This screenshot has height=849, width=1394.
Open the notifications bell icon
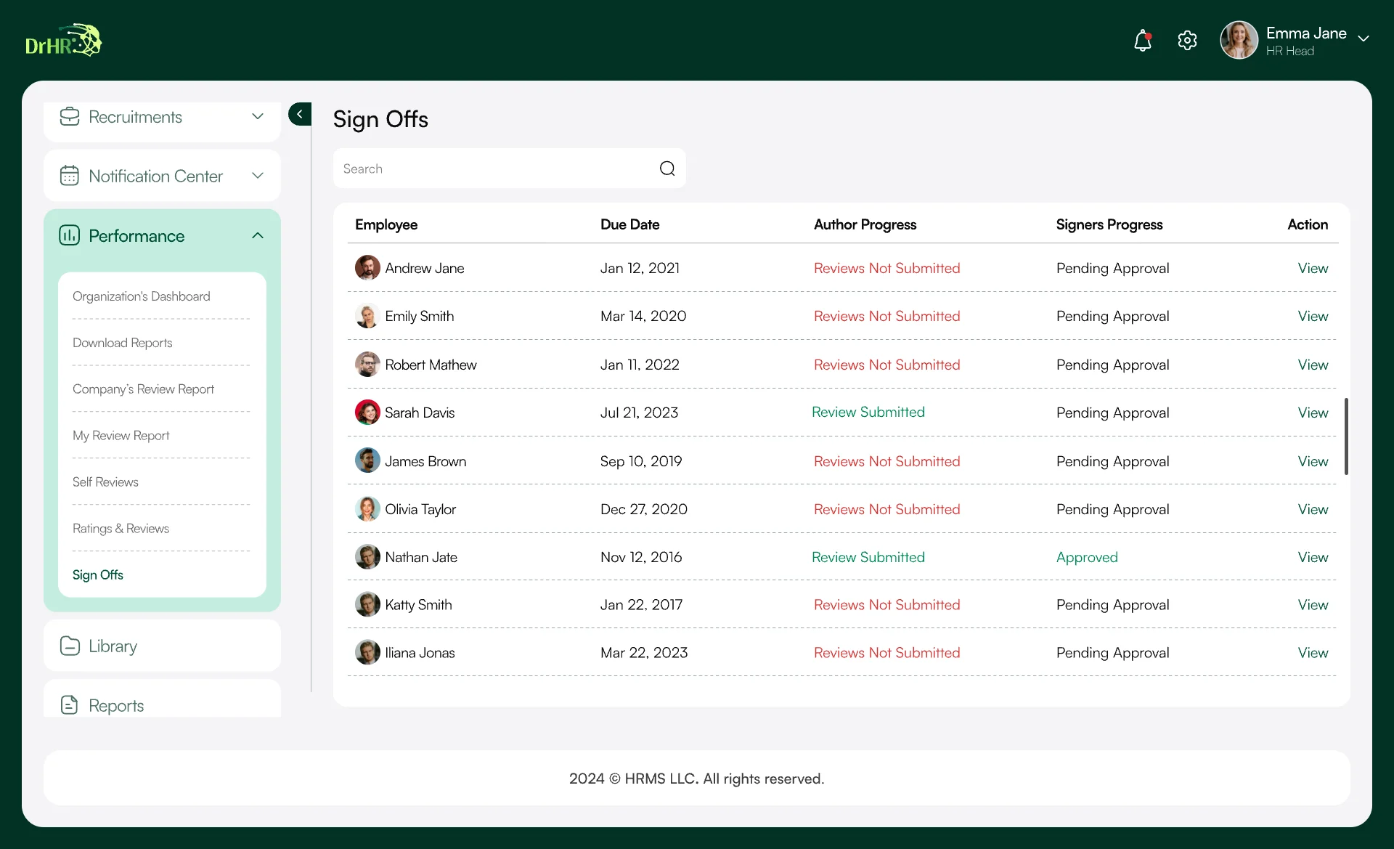click(x=1143, y=41)
